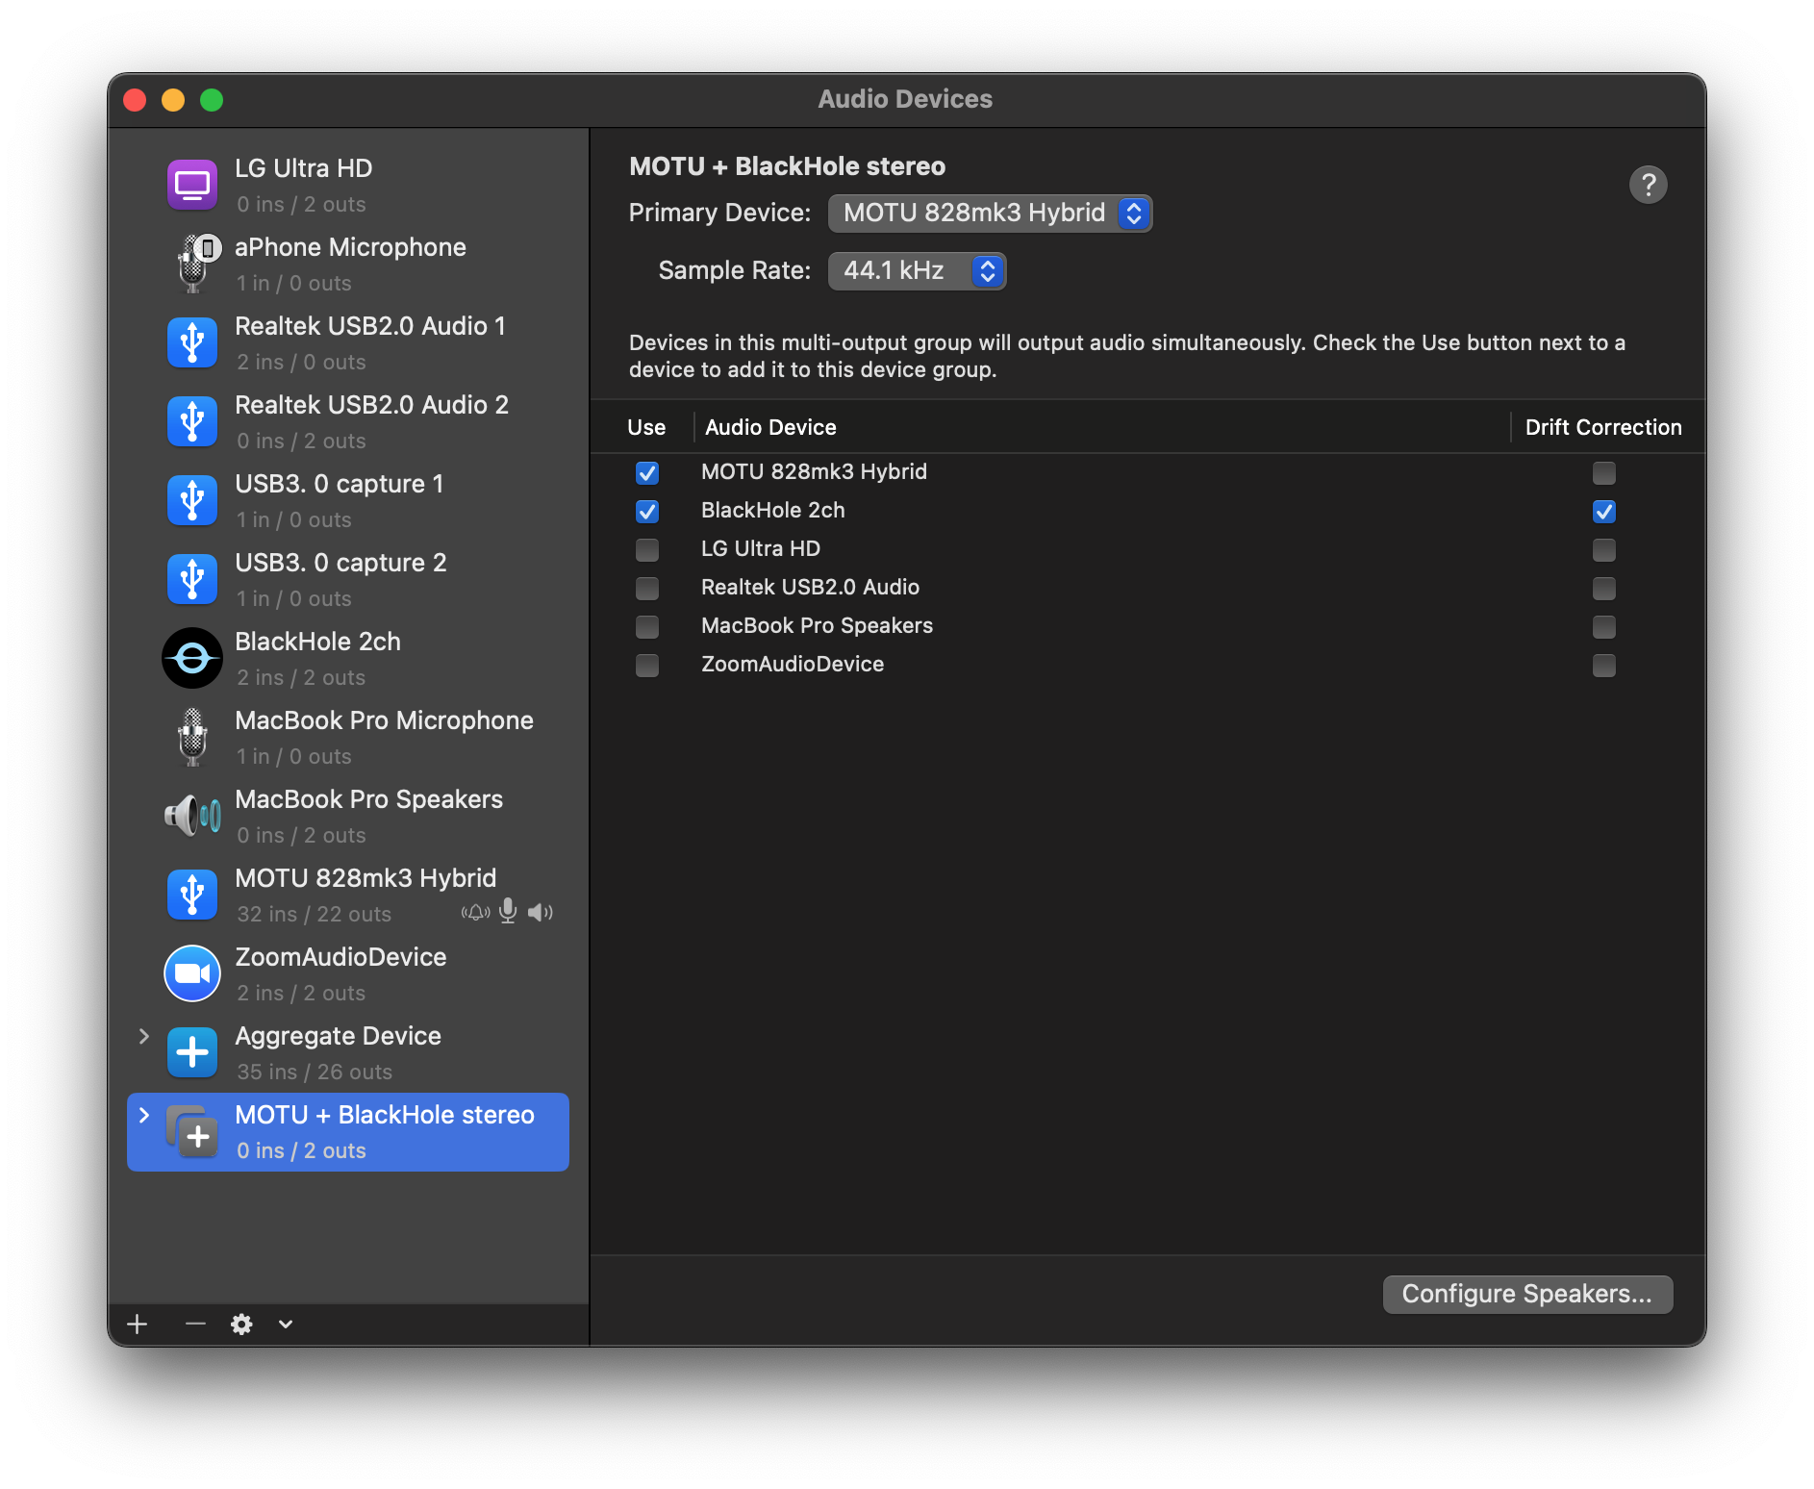Click the Configure Speakers button

1526,1295
